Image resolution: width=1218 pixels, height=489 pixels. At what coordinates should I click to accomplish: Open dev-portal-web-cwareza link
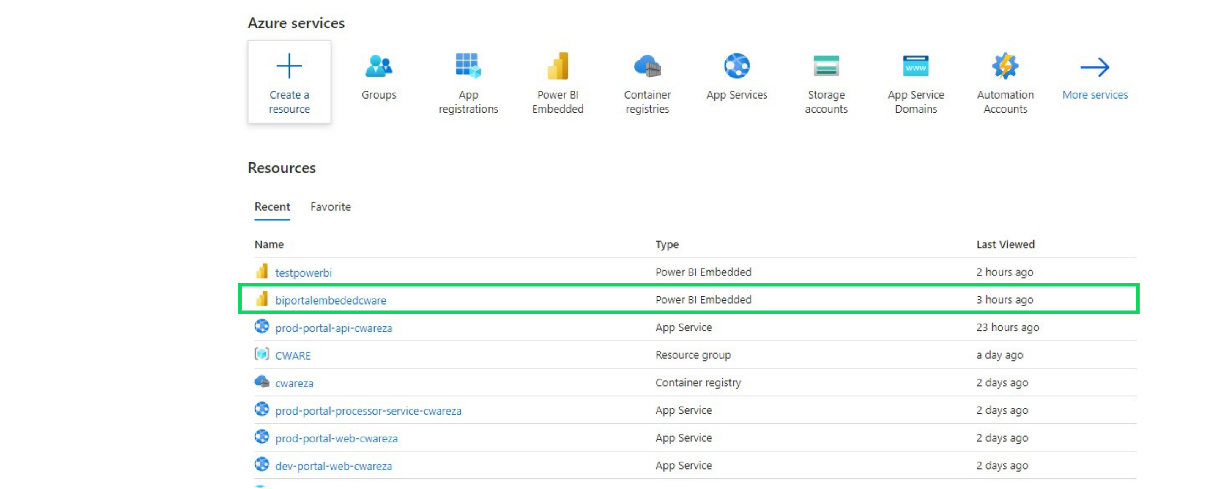tap(333, 466)
